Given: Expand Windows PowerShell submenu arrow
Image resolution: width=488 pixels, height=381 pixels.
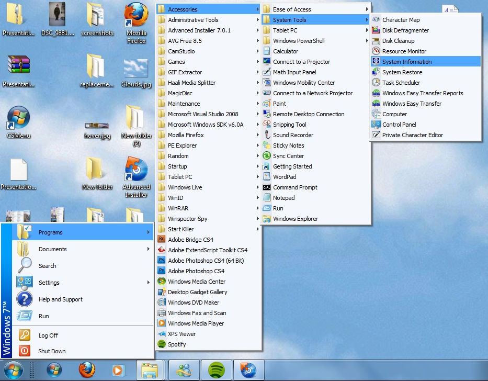Looking at the screenshot, I should [x=367, y=41].
